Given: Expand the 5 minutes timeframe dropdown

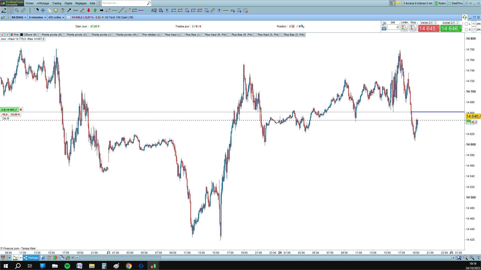Looking at the screenshot, I should point(37,17).
